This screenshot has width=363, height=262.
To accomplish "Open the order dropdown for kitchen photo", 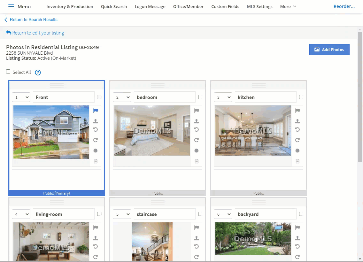I will pos(223,97).
